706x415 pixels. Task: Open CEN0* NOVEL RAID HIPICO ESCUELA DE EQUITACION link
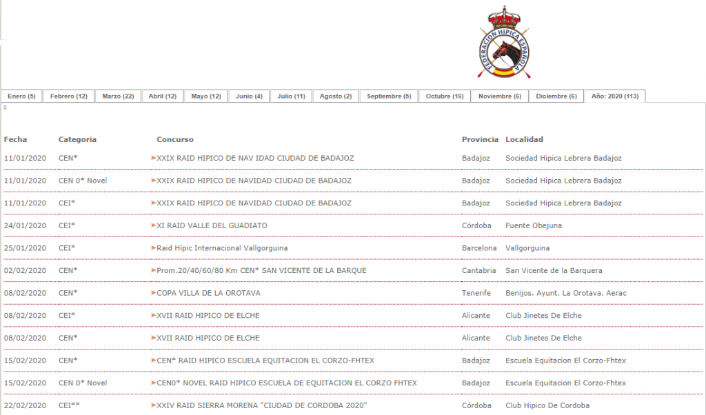pos(287,383)
